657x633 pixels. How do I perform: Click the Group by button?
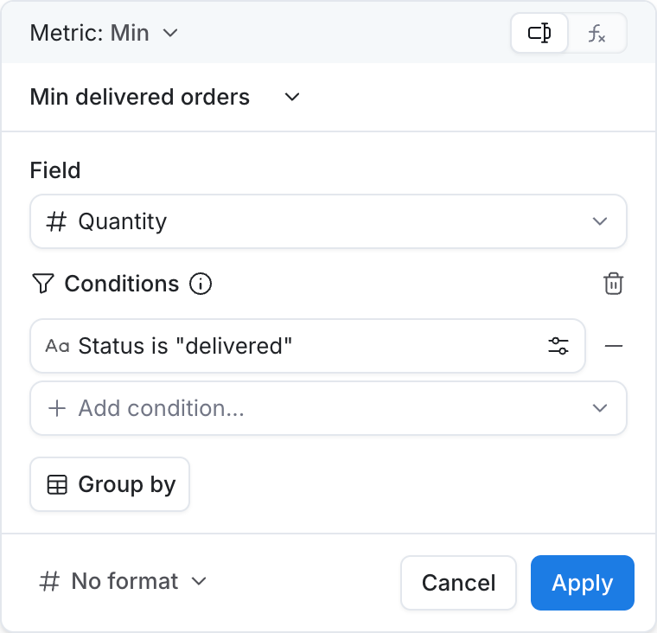[110, 484]
